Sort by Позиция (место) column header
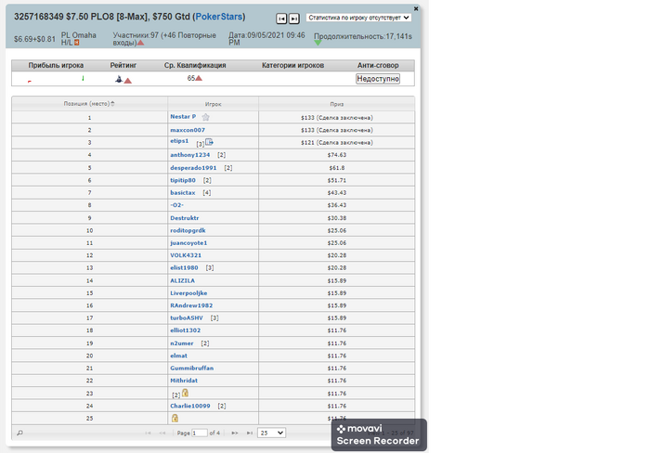 89,104
